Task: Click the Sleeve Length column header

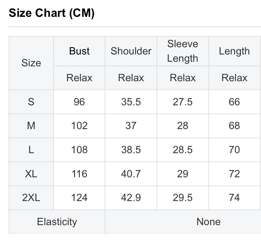Action: (x=183, y=51)
